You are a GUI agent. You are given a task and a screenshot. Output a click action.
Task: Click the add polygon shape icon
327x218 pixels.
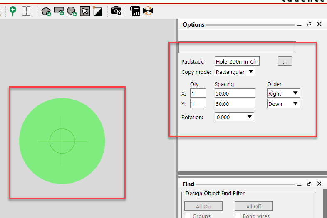click(46, 11)
